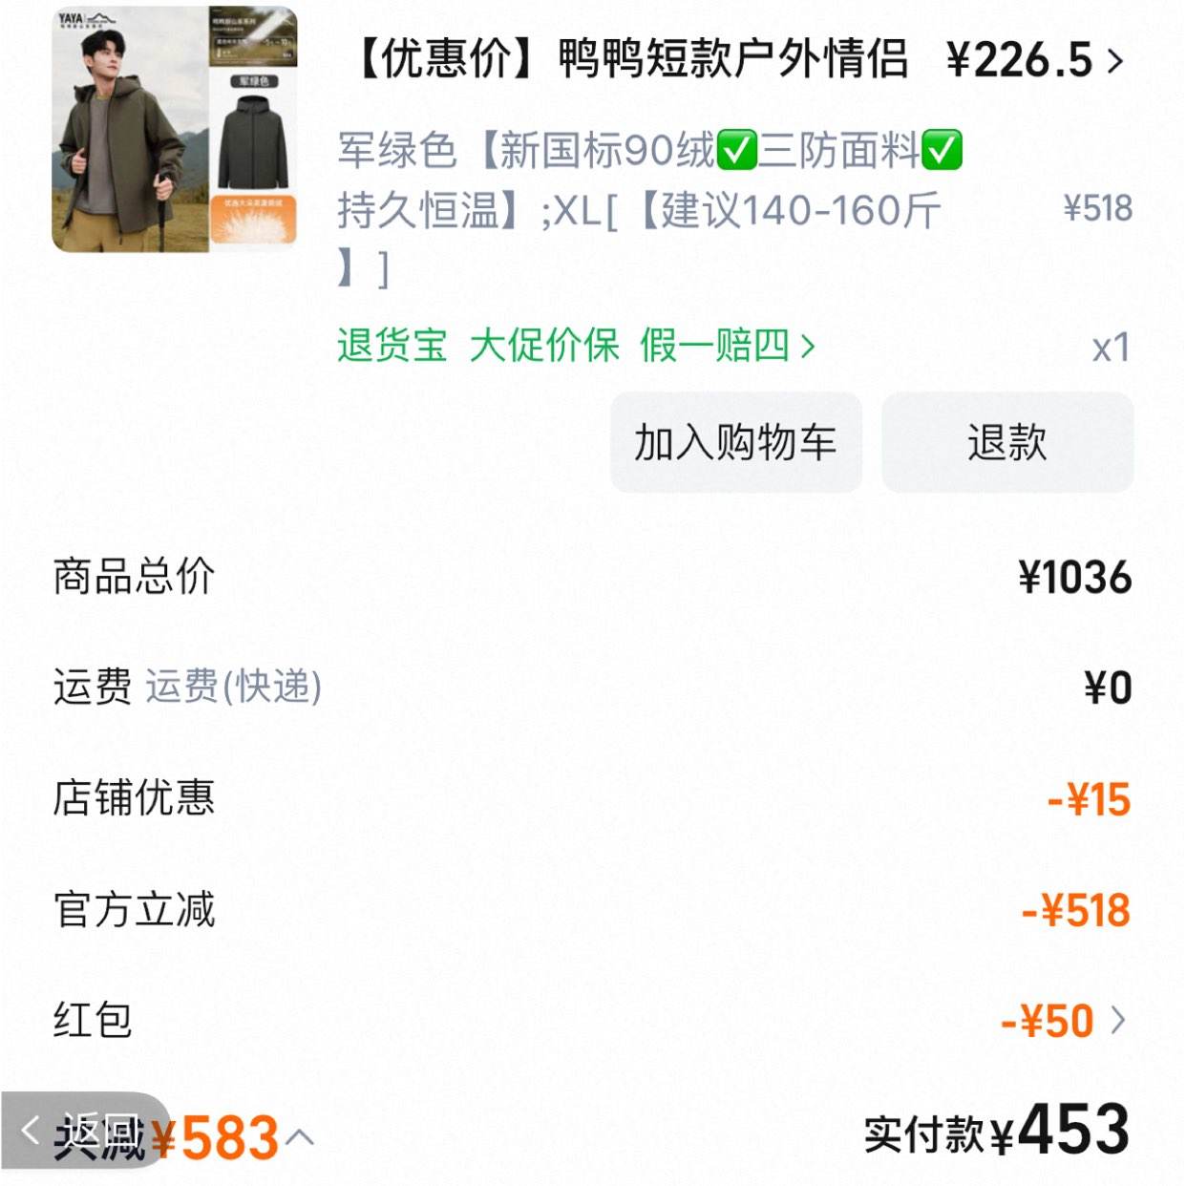Tap the 官方立减 -¥518 amount
The image size is (1186, 1186).
1076,910
